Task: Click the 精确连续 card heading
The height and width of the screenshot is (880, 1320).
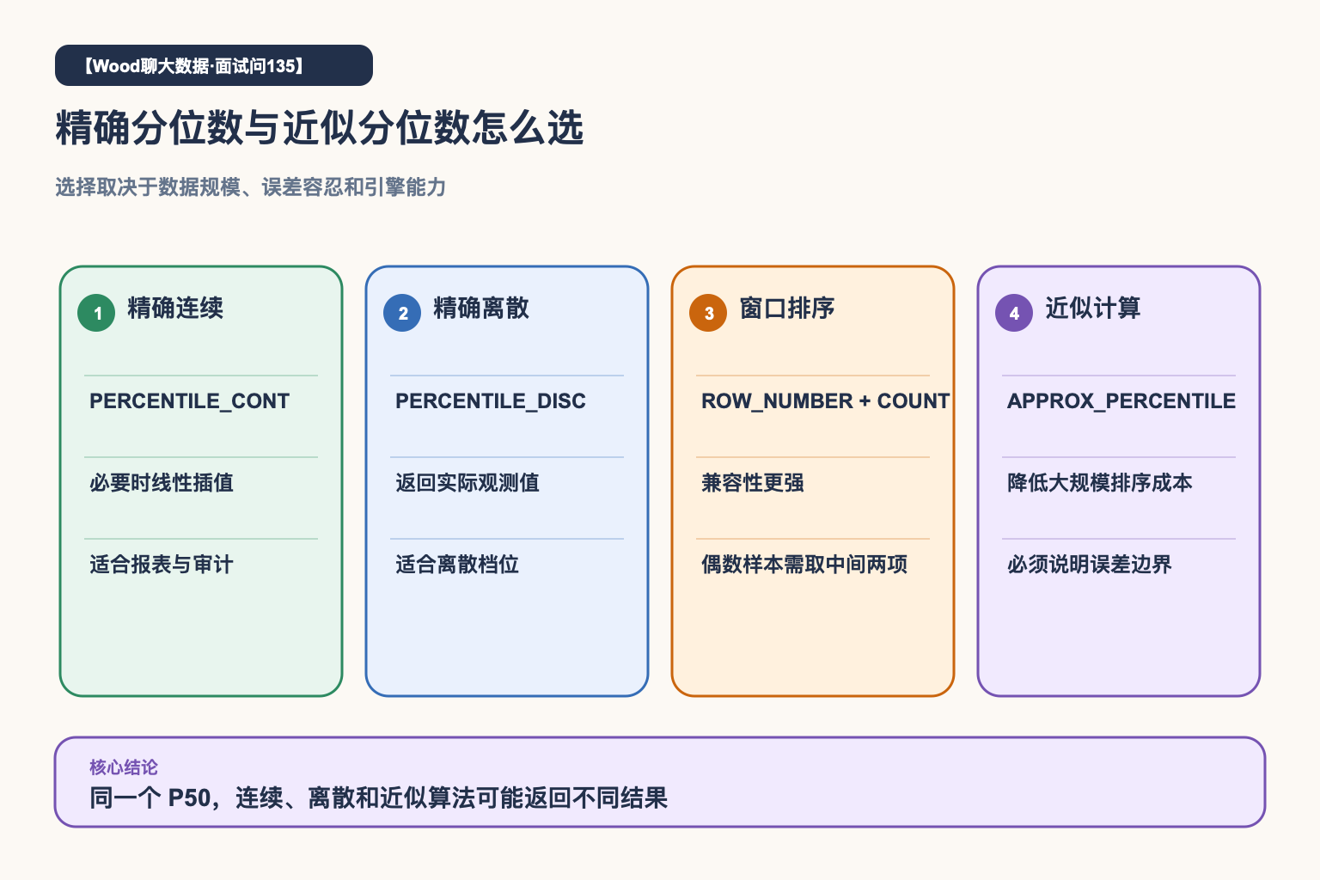Action: click(x=175, y=308)
